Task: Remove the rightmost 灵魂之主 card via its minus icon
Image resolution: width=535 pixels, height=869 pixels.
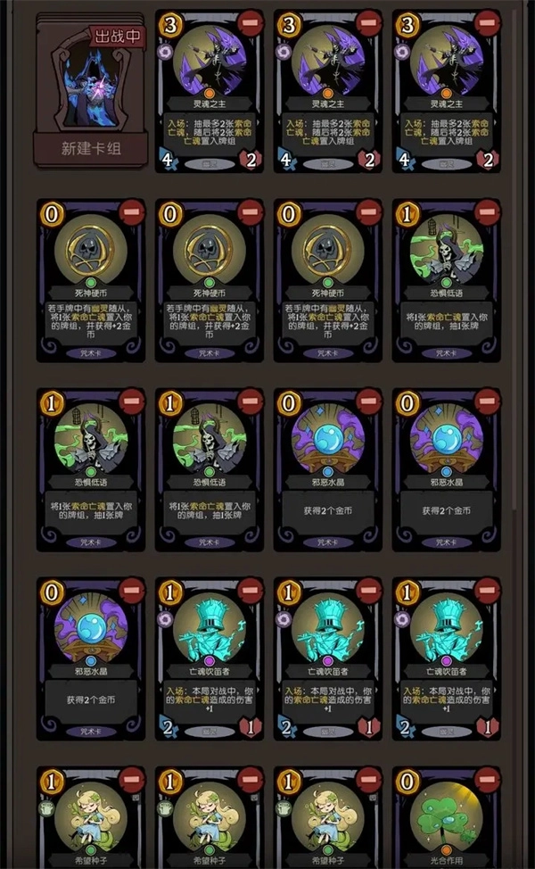Action: [487, 22]
